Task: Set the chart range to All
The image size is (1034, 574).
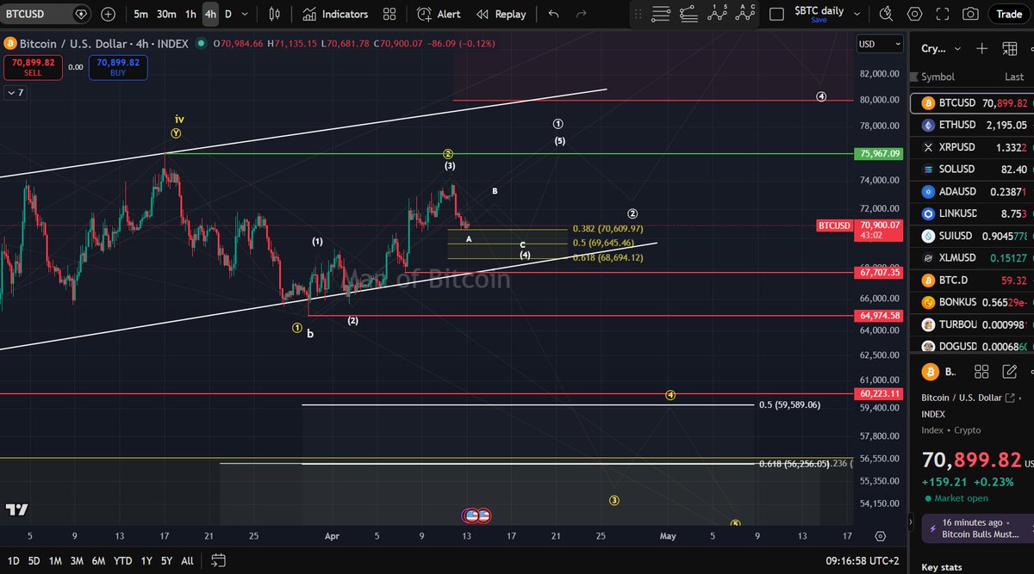Action: click(187, 560)
